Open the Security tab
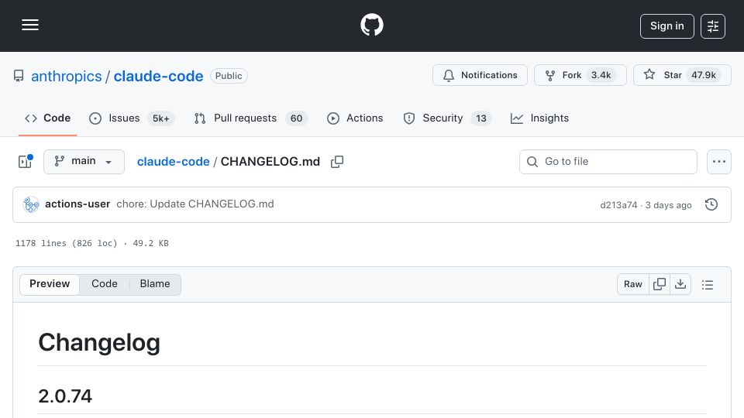The height and width of the screenshot is (418, 744). pyautogui.click(x=446, y=118)
